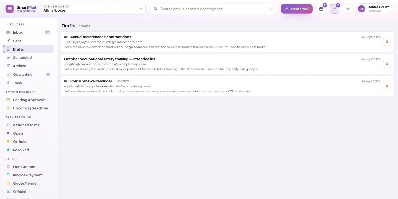398x199 pixels.
Task: Click the SmartMail logo icon
Action: pyautogui.click(x=10, y=9)
